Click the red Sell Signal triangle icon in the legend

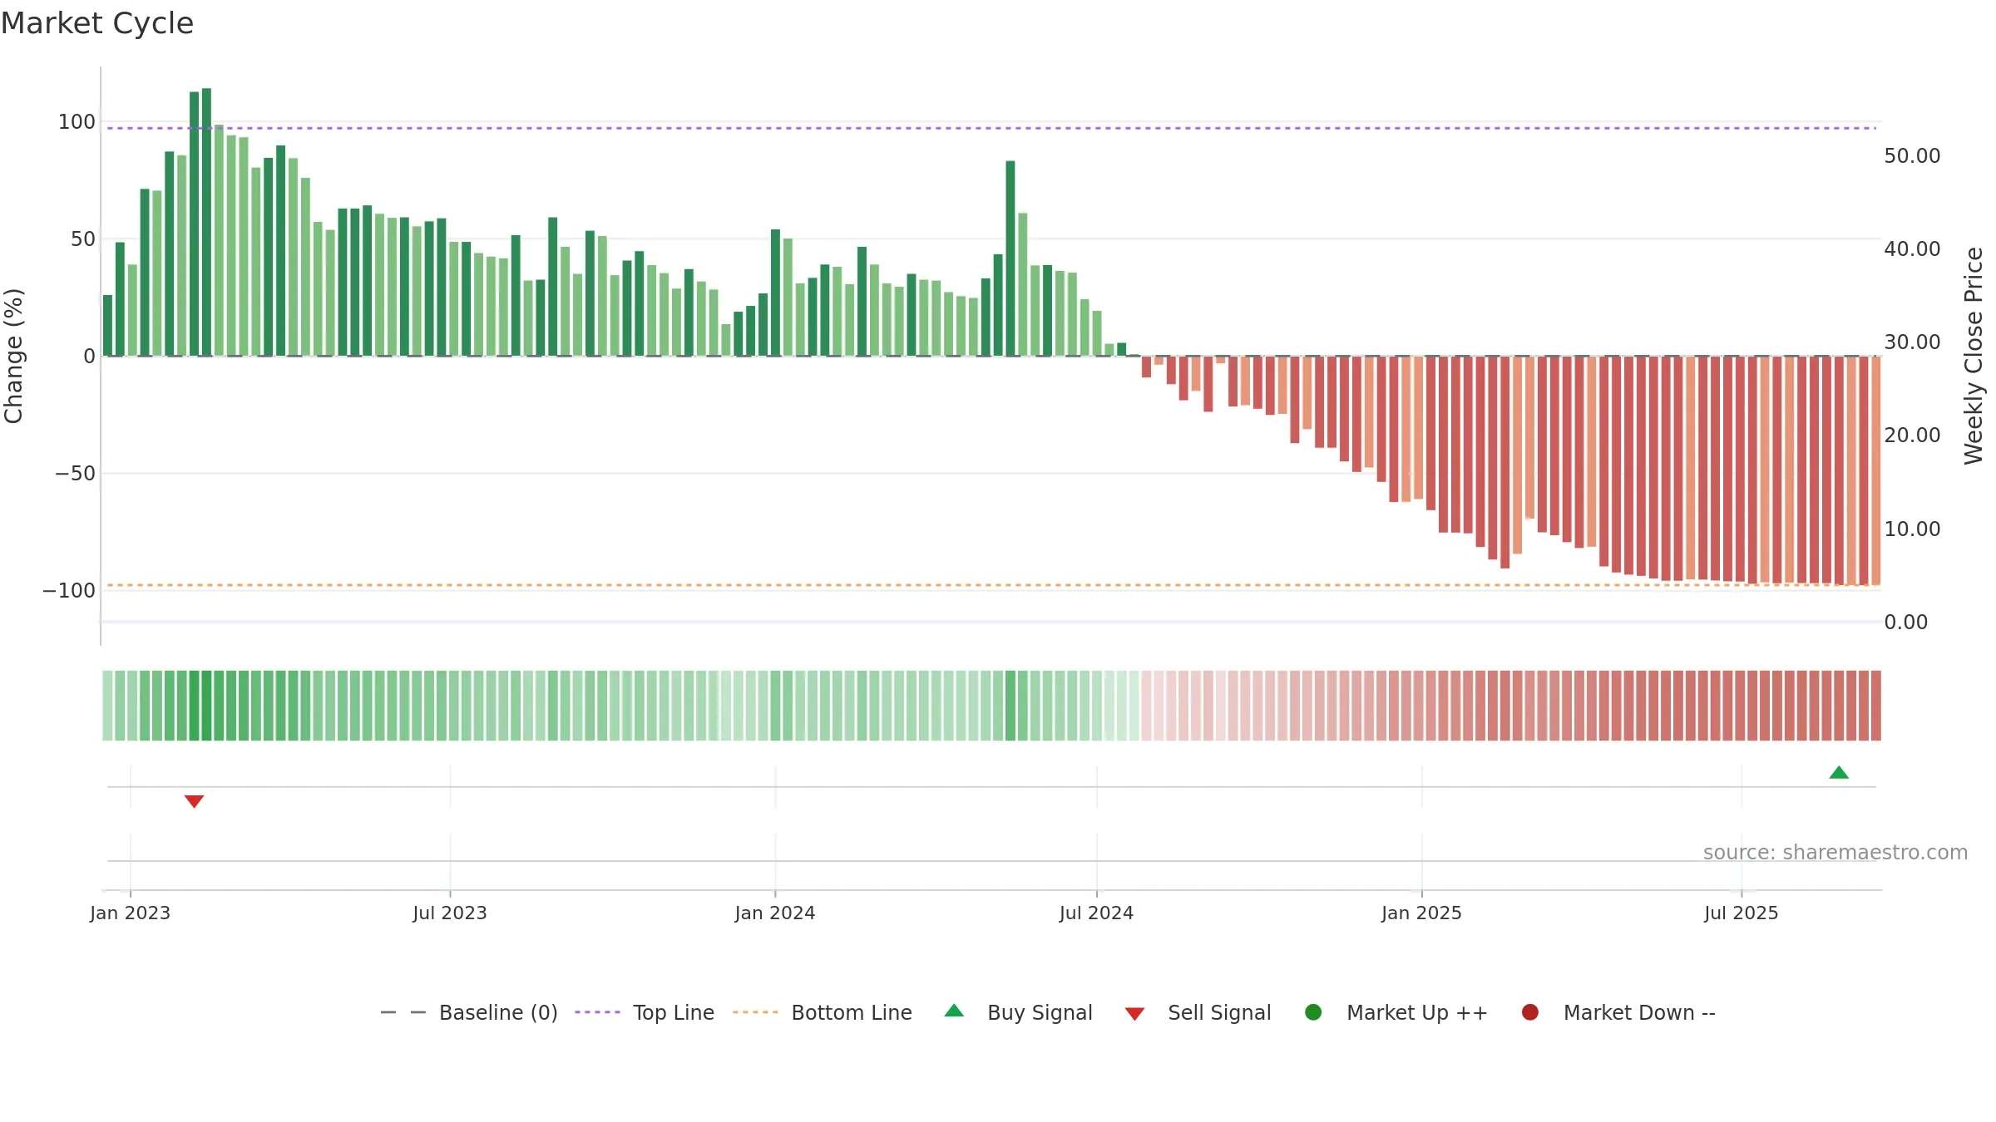pyautogui.click(x=1134, y=1014)
